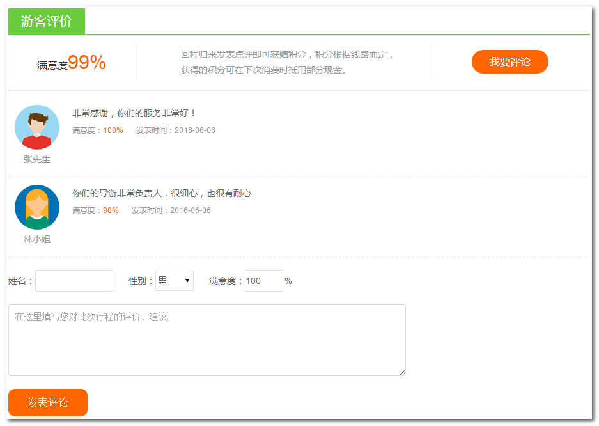Click the textarea resize grip corner
599x426 pixels.
pyautogui.click(x=402, y=372)
